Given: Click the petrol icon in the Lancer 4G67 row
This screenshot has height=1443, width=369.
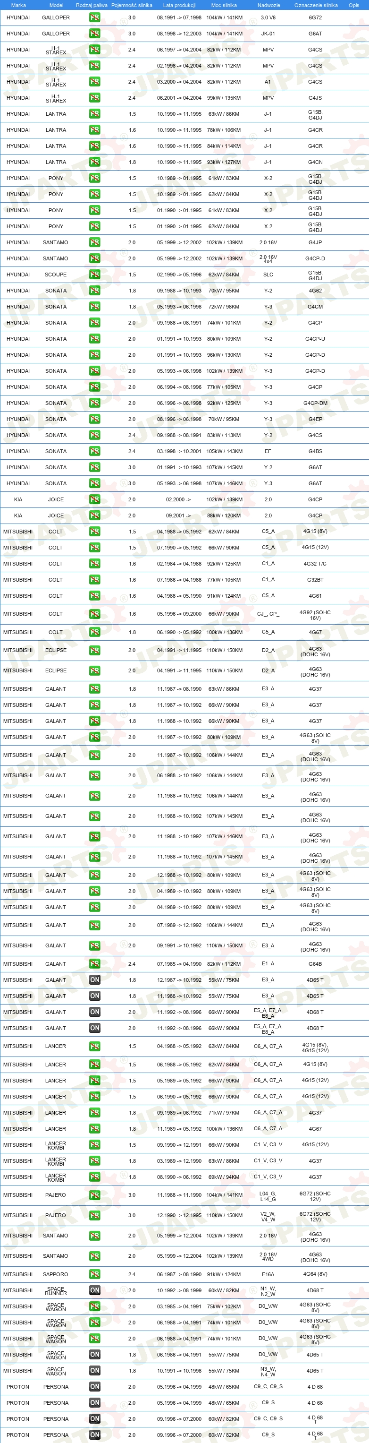Looking at the screenshot, I should [94, 1129].
